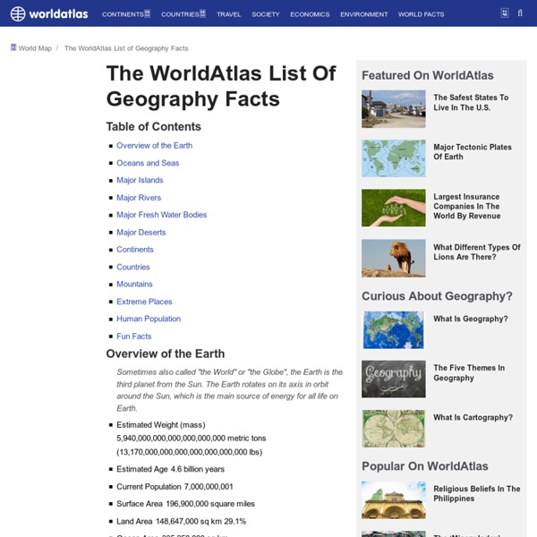Screen dimensions: 537x537
Task: Select the Estimated Weight (mass) text
Action: tap(160, 425)
